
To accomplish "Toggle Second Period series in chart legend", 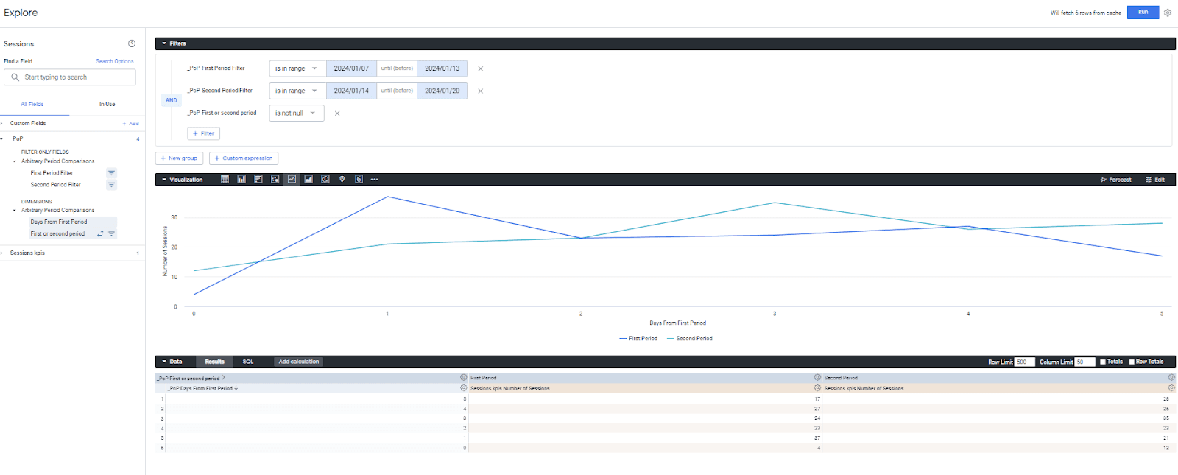I will 690,339.
